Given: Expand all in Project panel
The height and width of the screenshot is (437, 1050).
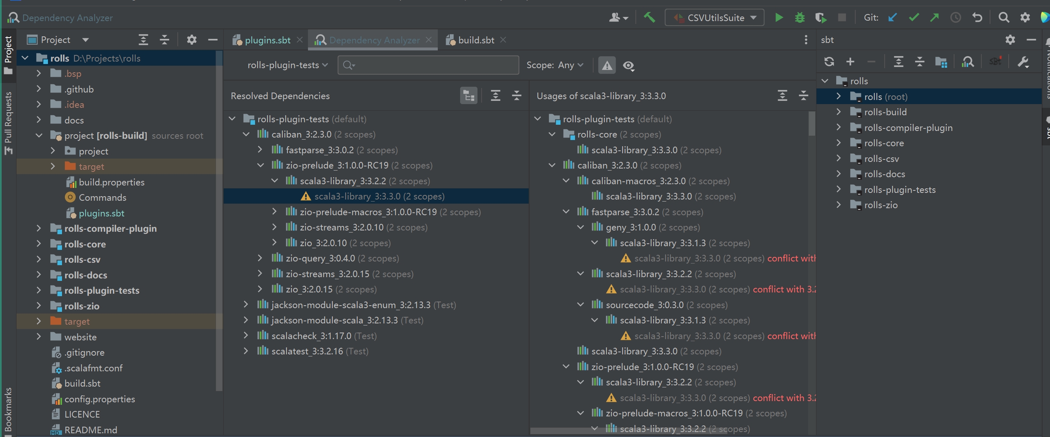Looking at the screenshot, I should point(143,40).
